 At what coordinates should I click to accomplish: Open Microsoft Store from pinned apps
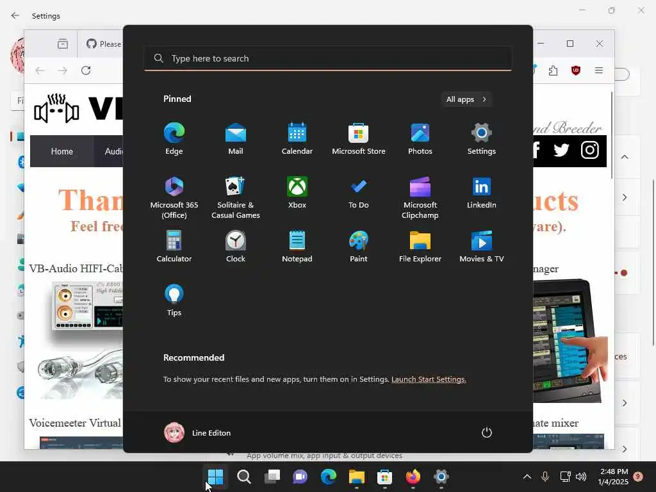pyautogui.click(x=359, y=139)
